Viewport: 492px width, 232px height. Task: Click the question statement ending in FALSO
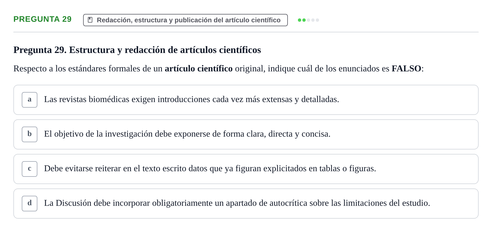coord(219,69)
